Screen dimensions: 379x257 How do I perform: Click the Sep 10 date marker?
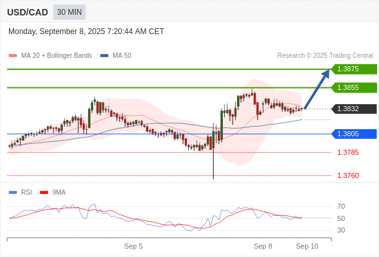coord(307,246)
